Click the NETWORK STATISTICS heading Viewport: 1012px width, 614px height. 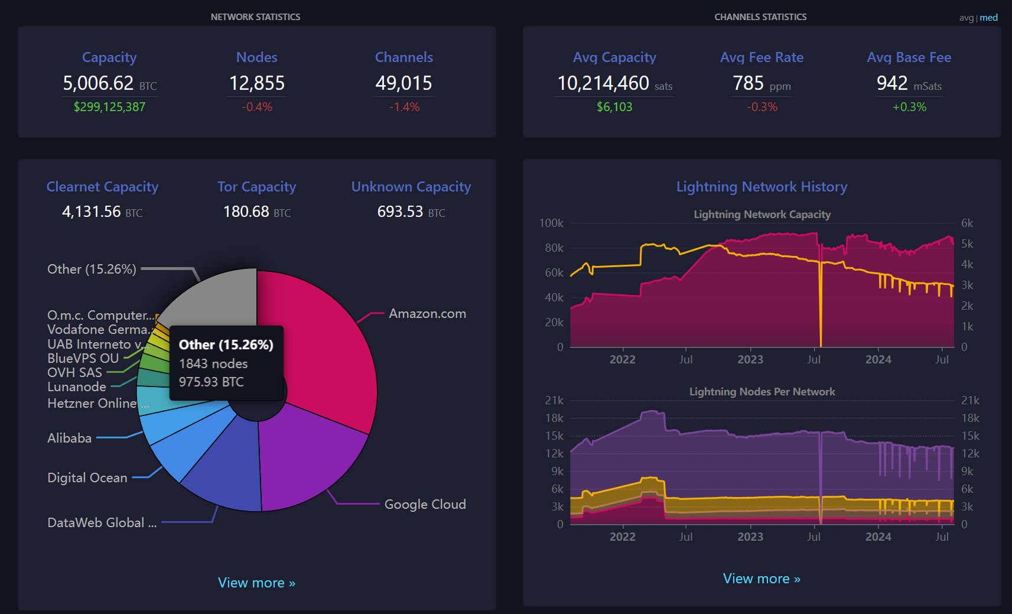(x=256, y=17)
